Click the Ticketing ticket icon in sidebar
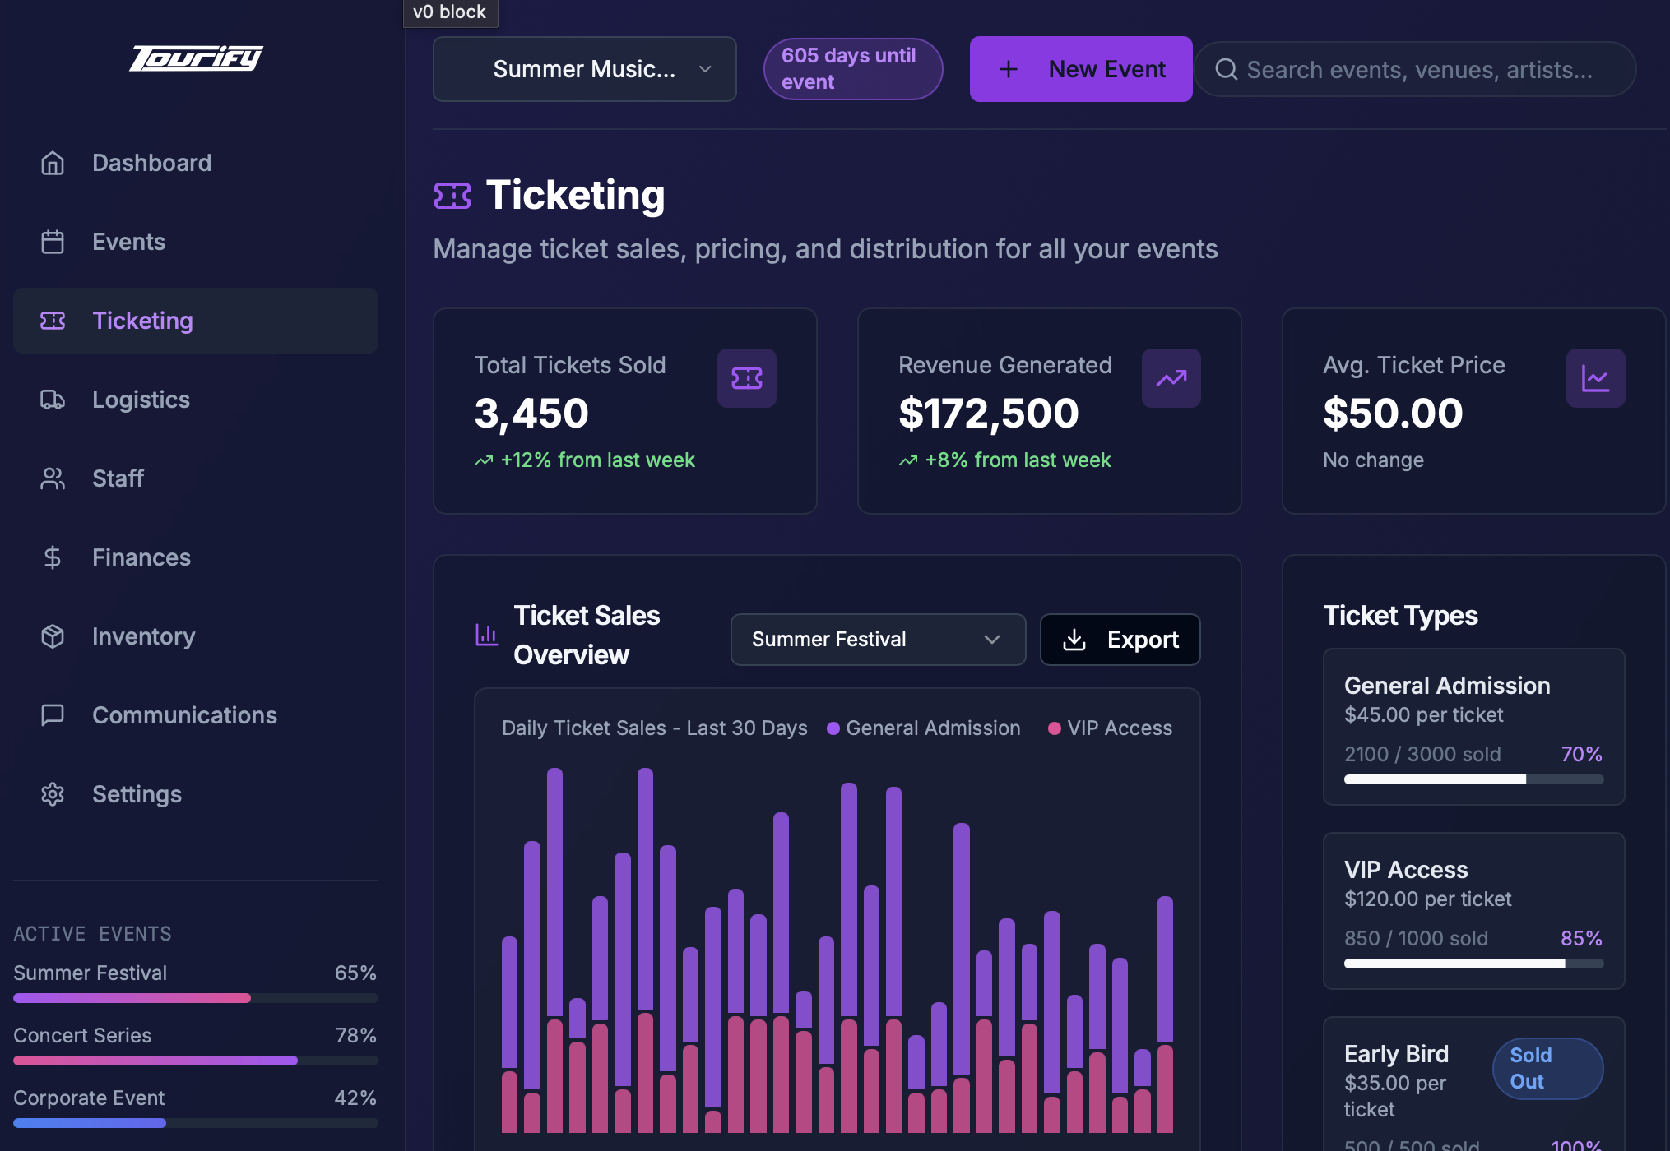Screen dimensions: 1670x1151 pyautogui.click(x=53, y=321)
